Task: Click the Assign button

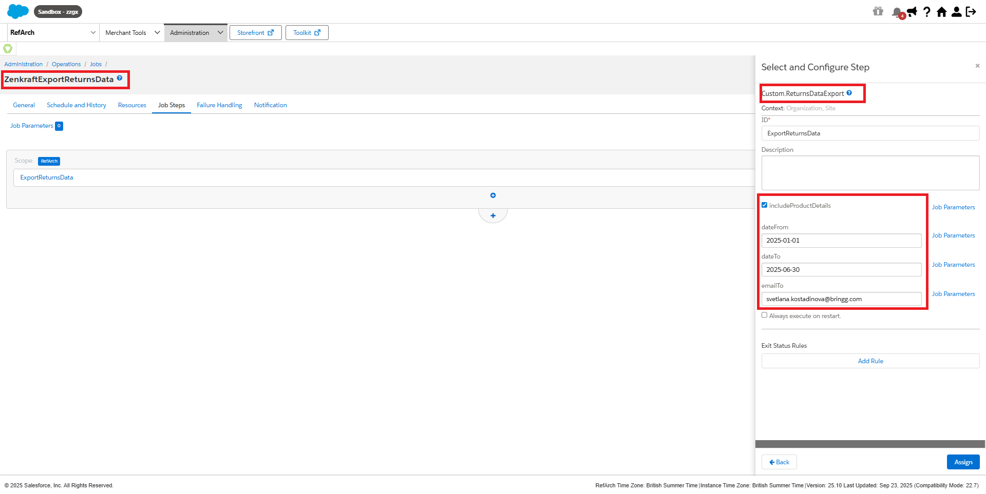Action: [963, 462]
